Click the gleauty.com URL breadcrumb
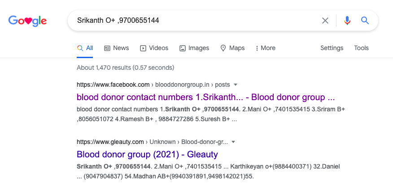The width and height of the screenshot is (393, 186). (x=112, y=142)
